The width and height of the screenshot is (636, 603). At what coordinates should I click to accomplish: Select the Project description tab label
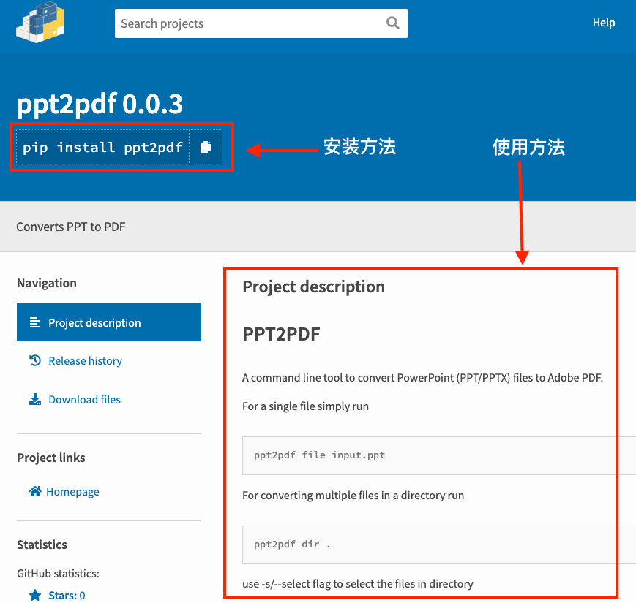tap(94, 322)
